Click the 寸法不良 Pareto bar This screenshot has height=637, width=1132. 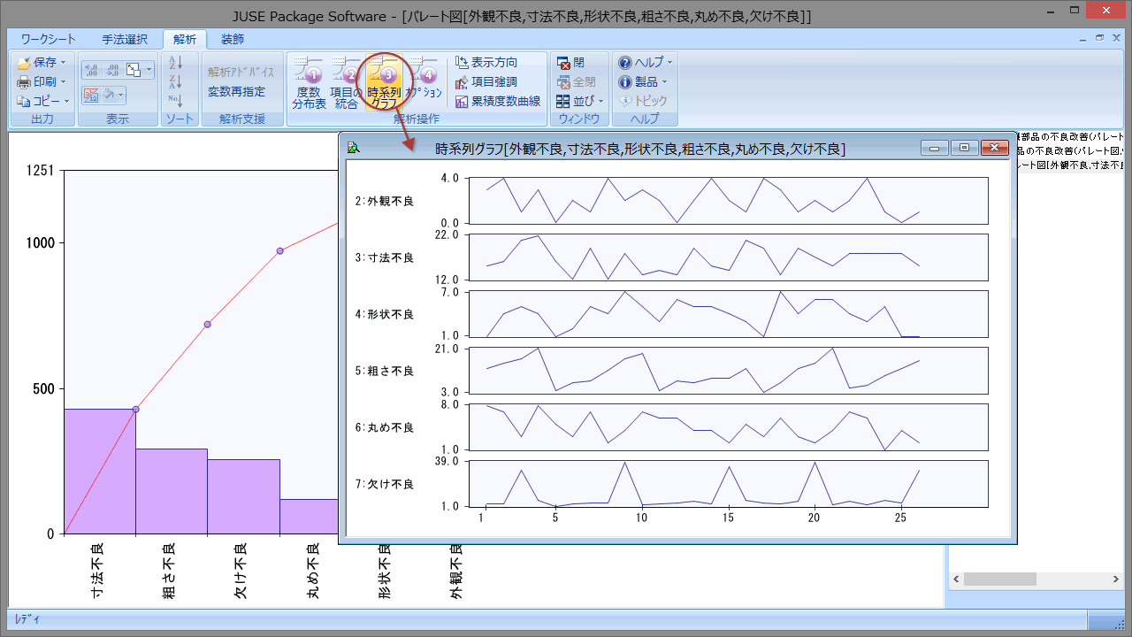[x=100, y=472]
